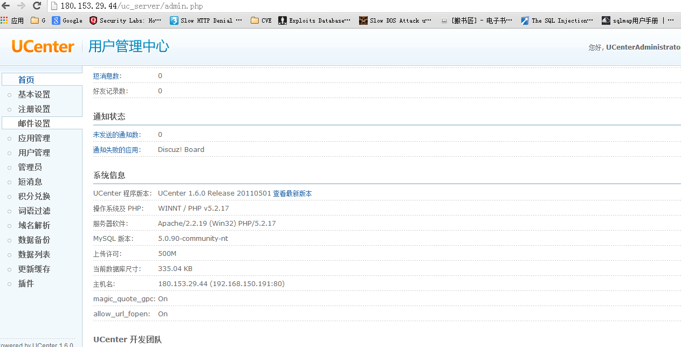
Task: Open 管理员 in the sidebar
Action: pyautogui.click(x=30, y=167)
